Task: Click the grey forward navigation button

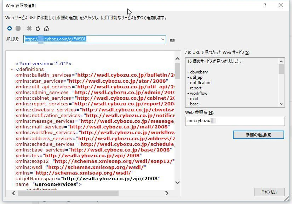Action: tap(18, 28)
